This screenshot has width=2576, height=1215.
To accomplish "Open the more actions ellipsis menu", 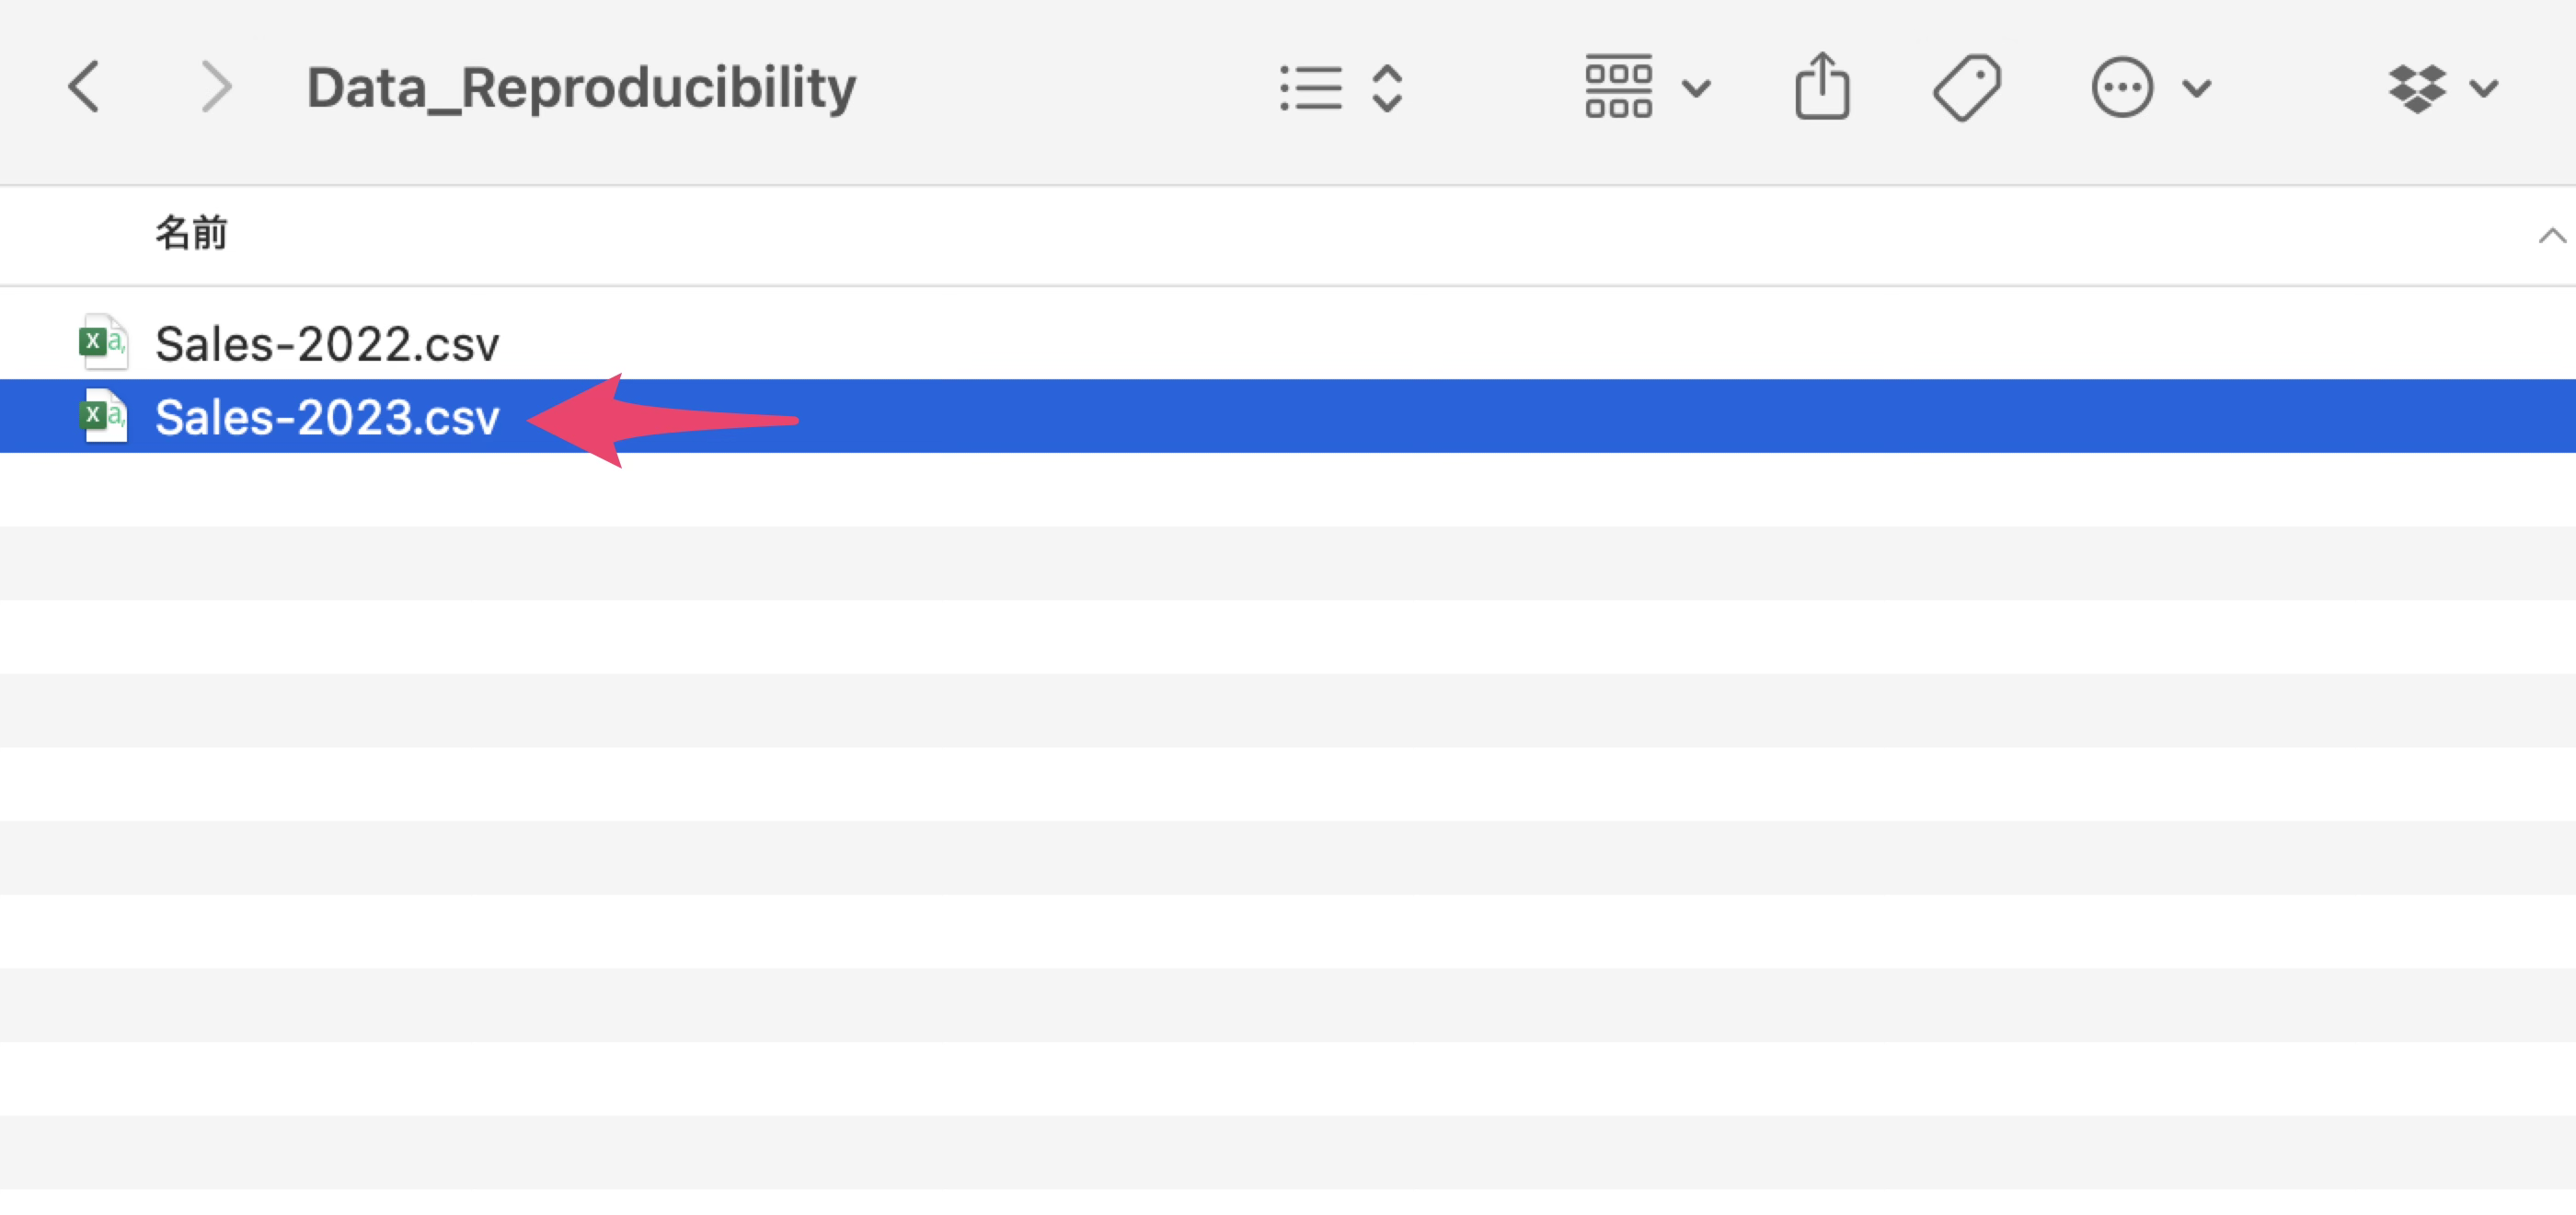I will (2122, 88).
